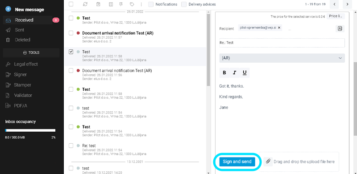Start a New message
Viewport: 357px width, 174px height.
coord(29,9)
